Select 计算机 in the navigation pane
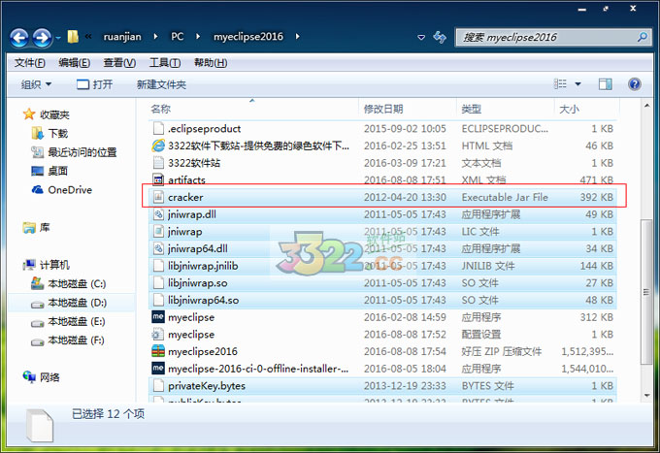Viewport: 660px width, 453px height. point(54,265)
